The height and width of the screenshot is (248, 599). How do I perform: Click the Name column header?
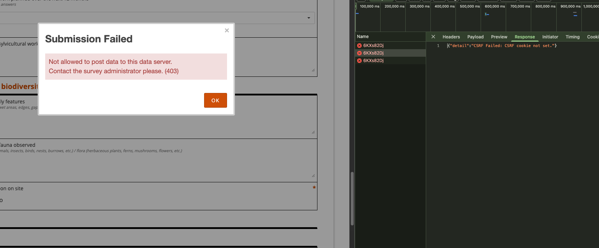click(363, 37)
